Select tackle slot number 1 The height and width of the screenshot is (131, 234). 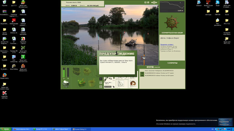(101, 79)
